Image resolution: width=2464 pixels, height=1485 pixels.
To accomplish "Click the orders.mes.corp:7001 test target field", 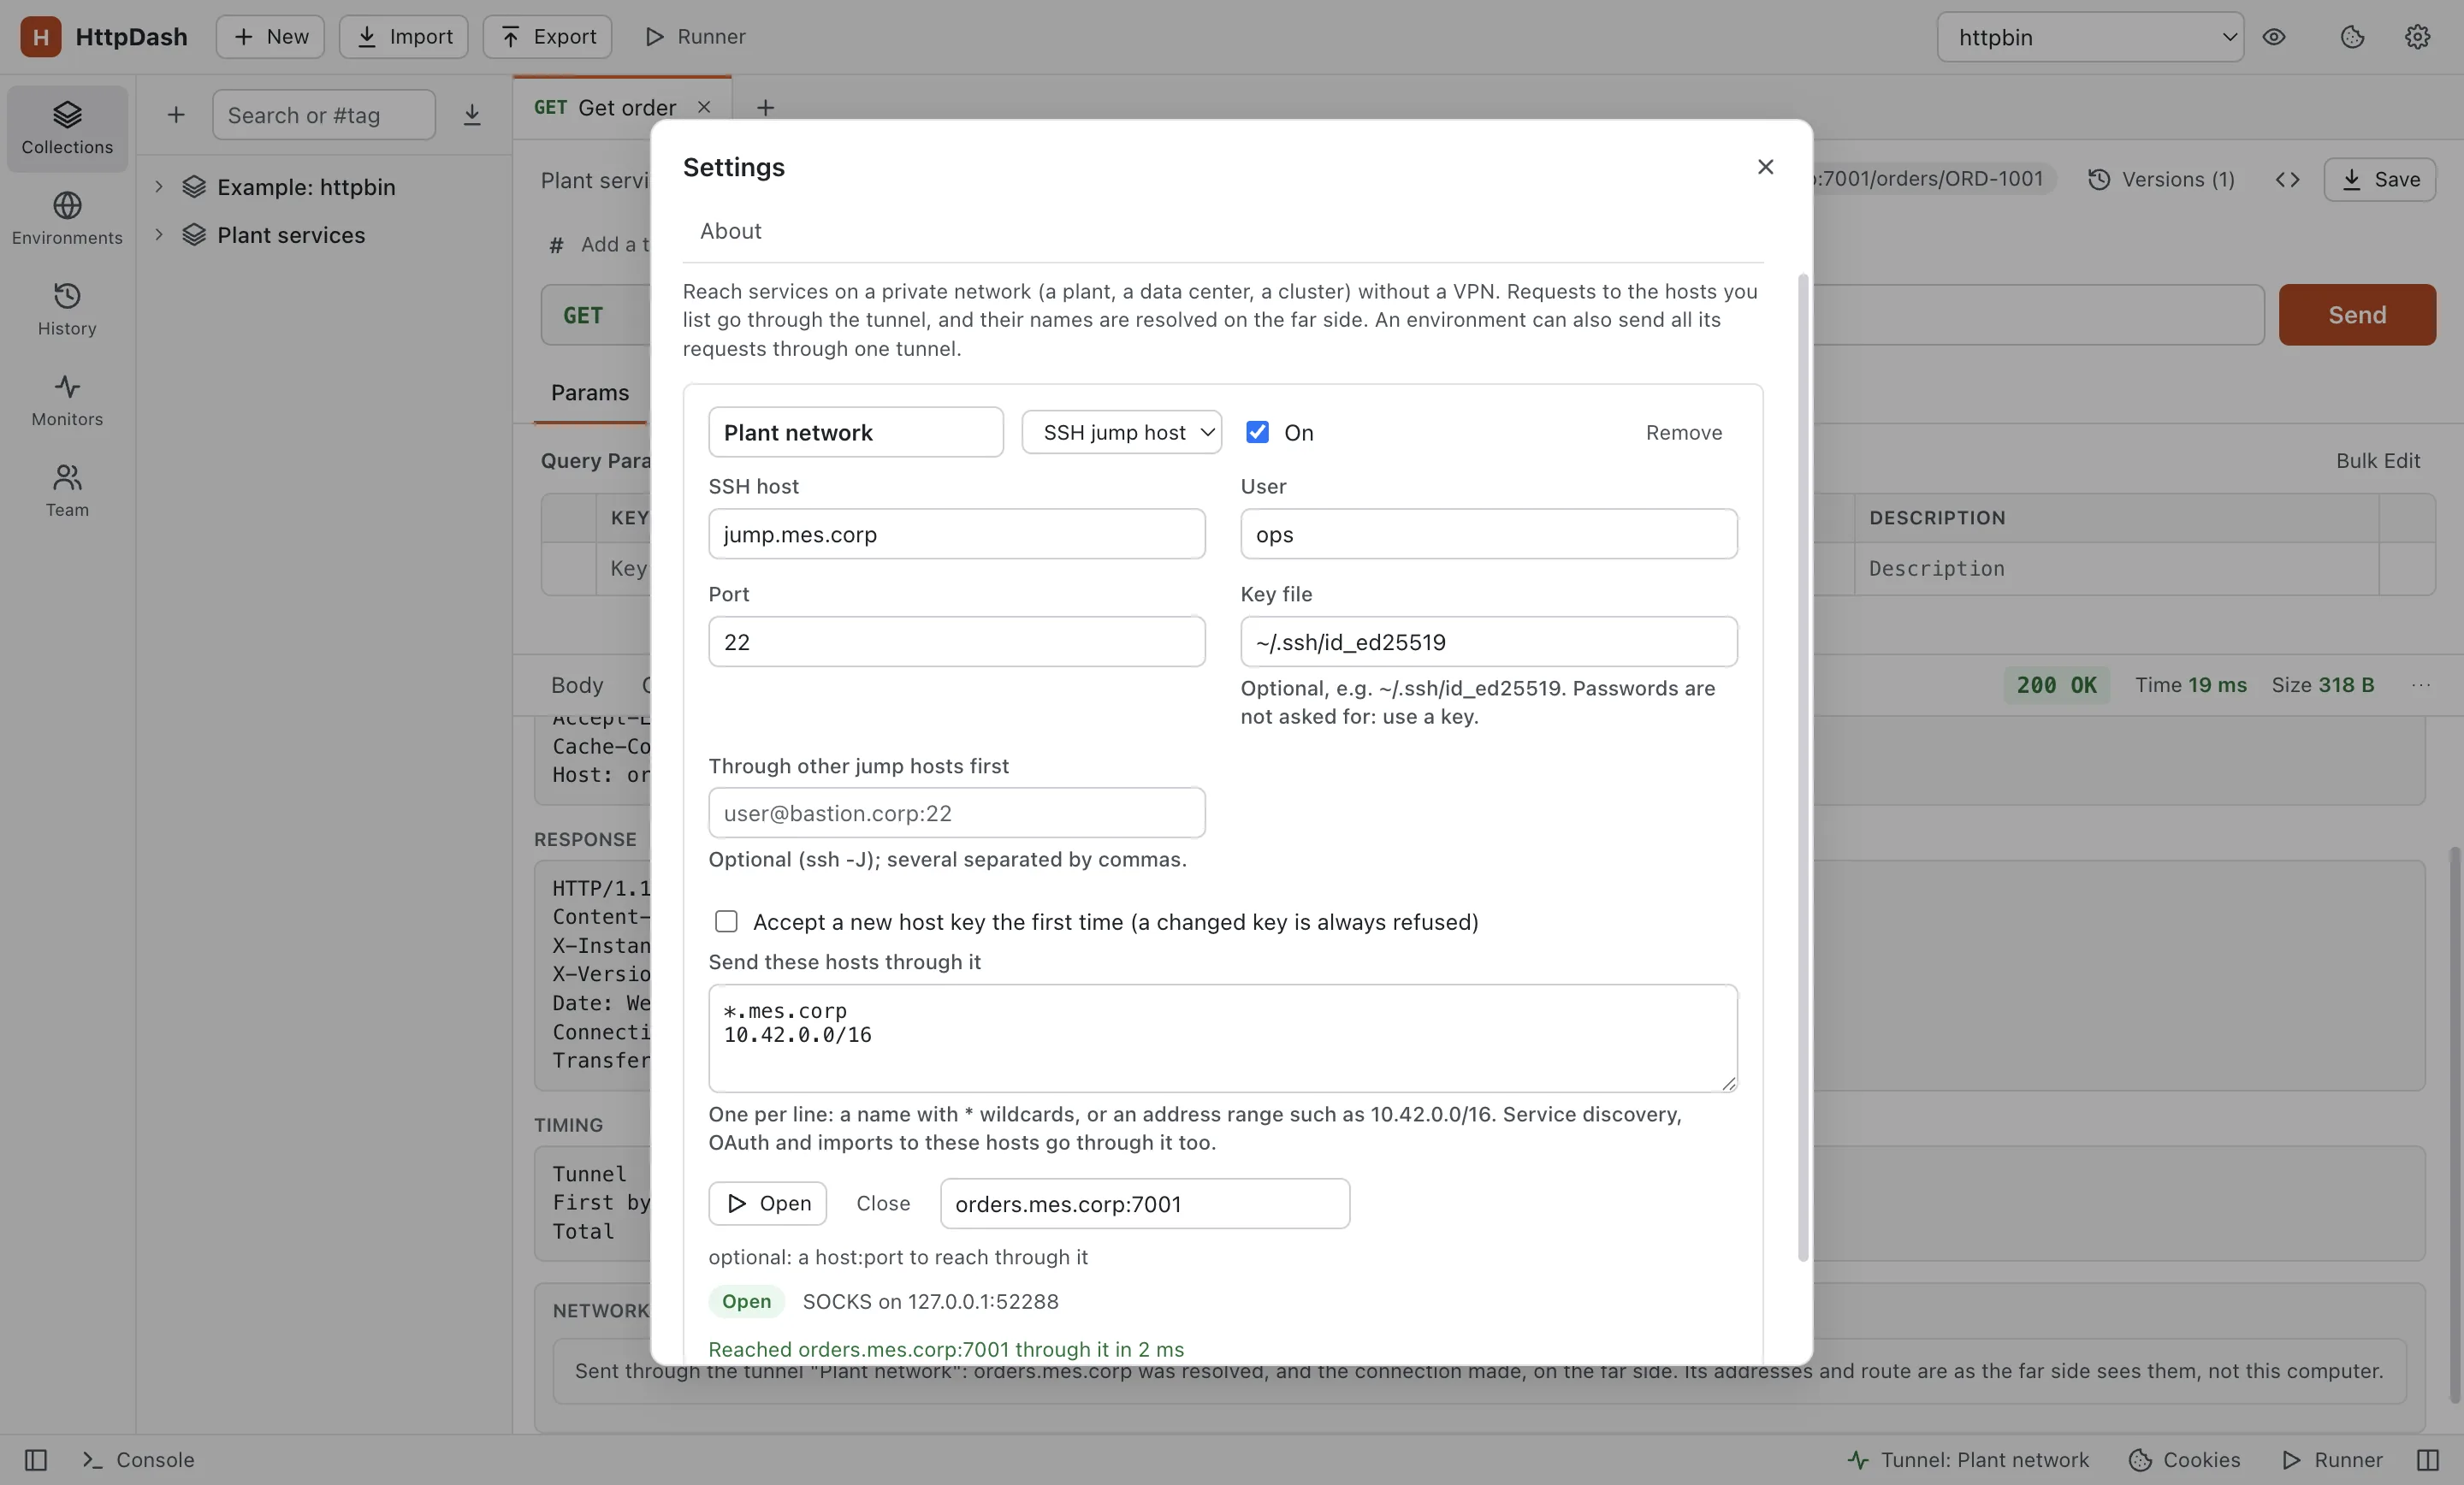I will point(1144,1204).
